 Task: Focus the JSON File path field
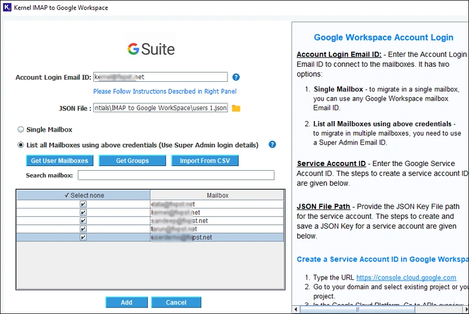tap(160, 108)
